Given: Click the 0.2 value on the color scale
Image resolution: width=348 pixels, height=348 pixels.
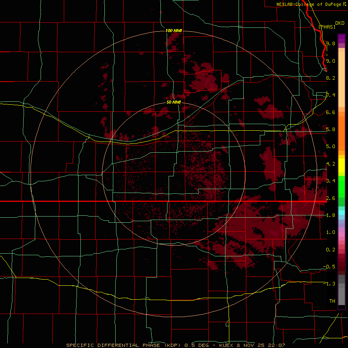Looking at the screenshot, I should click(331, 250).
